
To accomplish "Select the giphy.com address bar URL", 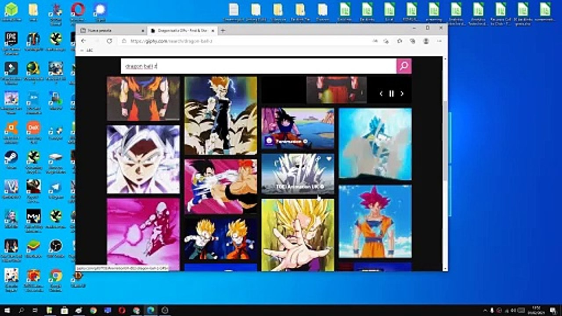I will [171, 41].
